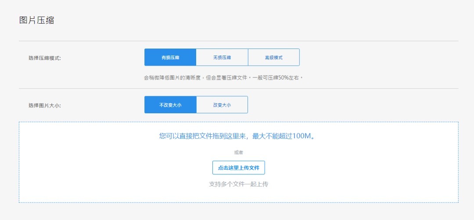Click the 支持多个文件一起上传 note
The height and width of the screenshot is (220, 474).
click(238, 184)
